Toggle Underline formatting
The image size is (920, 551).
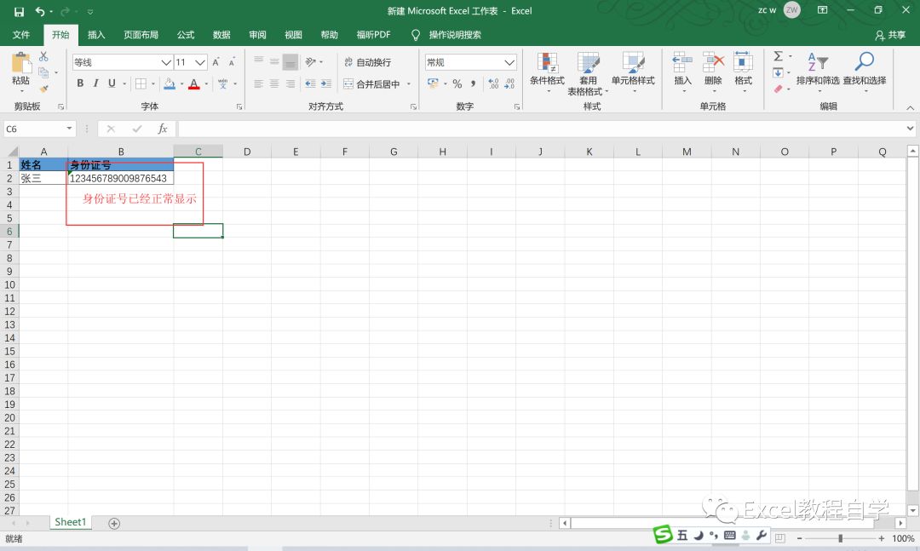[x=112, y=84]
